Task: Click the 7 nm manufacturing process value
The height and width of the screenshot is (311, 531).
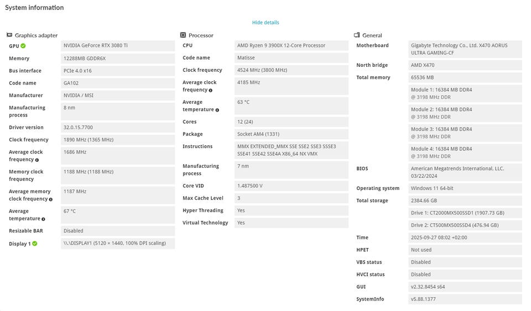Action: pos(291,170)
